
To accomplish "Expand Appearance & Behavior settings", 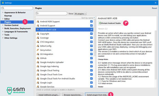I will click(x=3, y=12).
